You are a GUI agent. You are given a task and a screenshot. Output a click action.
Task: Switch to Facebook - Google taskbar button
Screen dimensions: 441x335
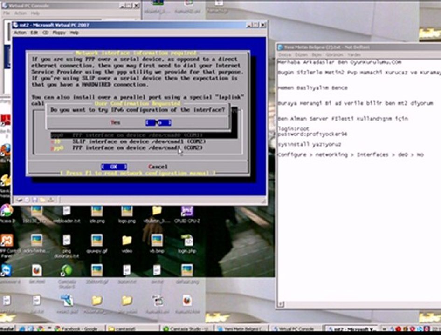79,328
